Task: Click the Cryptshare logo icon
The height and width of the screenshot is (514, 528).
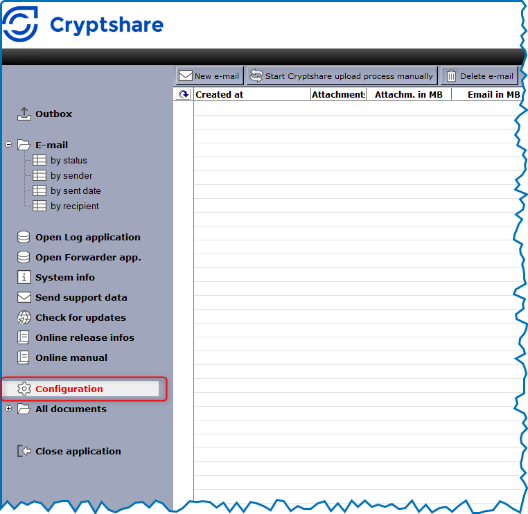Action: coord(21,24)
